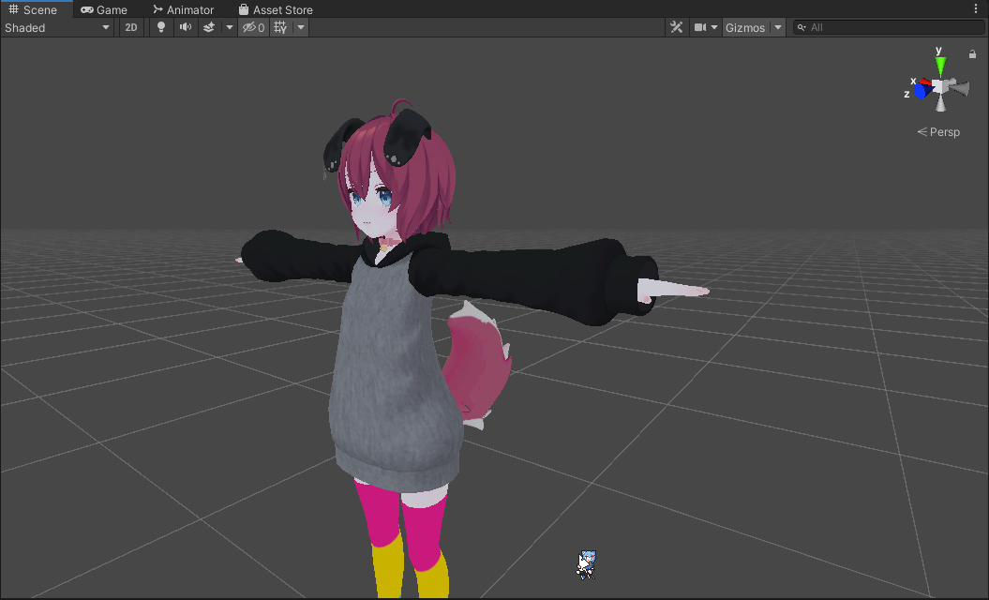The height and width of the screenshot is (600, 989).
Task: Click the red X axis cone
Action: [925, 82]
